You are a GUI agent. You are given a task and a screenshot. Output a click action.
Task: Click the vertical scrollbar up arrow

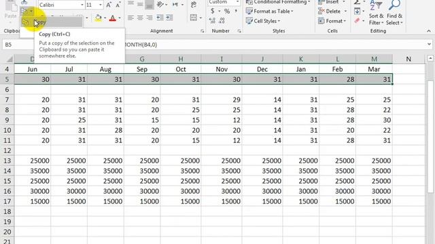tap(430, 58)
